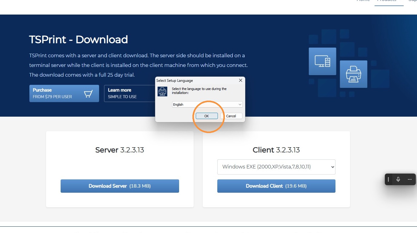Image resolution: width=417 pixels, height=233 pixels.
Task: Confirm the language with the OK button
Action: click(x=207, y=116)
